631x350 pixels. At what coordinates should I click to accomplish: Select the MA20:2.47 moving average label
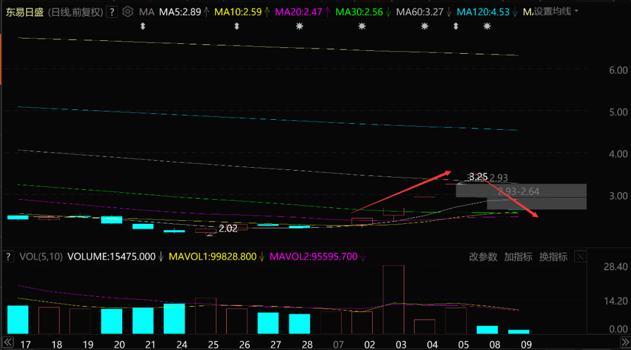tap(298, 12)
